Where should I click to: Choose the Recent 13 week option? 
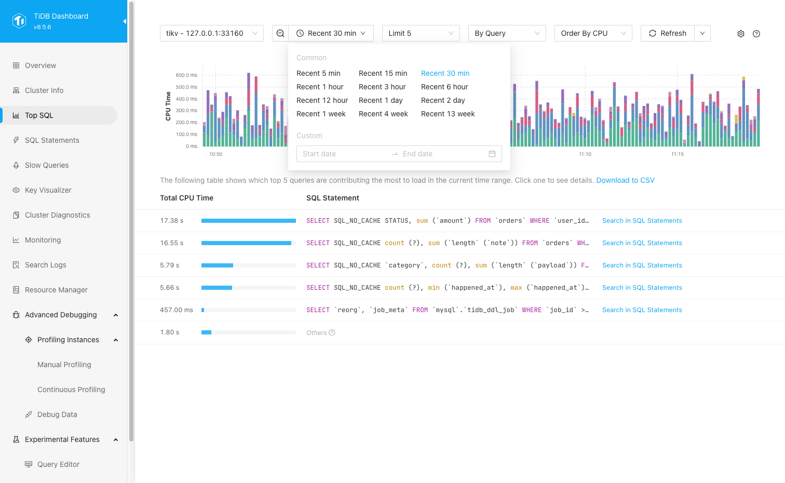[x=448, y=114]
